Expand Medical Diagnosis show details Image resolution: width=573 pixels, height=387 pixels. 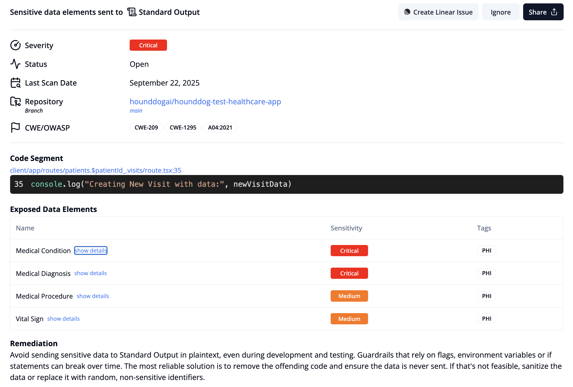click(x=90, y=273)
